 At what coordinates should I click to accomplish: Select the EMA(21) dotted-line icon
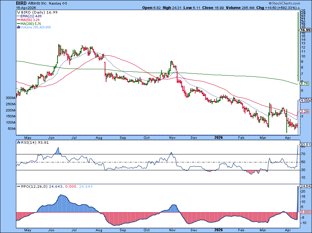pyautogui.click(x=18, y=16)
